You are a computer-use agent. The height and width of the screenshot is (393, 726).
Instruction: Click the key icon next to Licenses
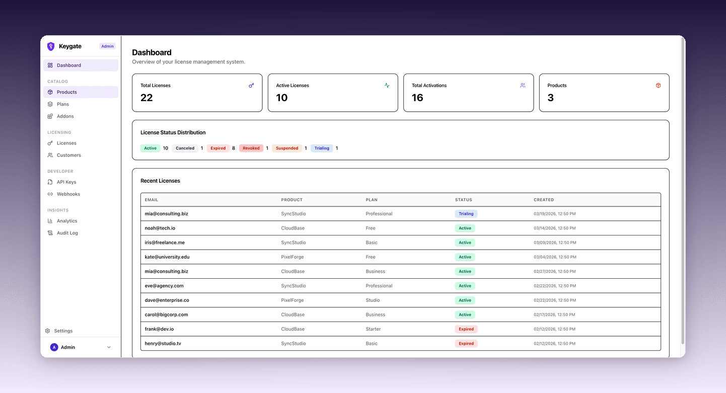point(50,143)
